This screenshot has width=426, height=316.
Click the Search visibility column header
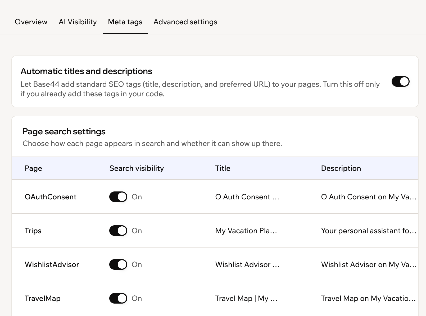pos(137,168)
